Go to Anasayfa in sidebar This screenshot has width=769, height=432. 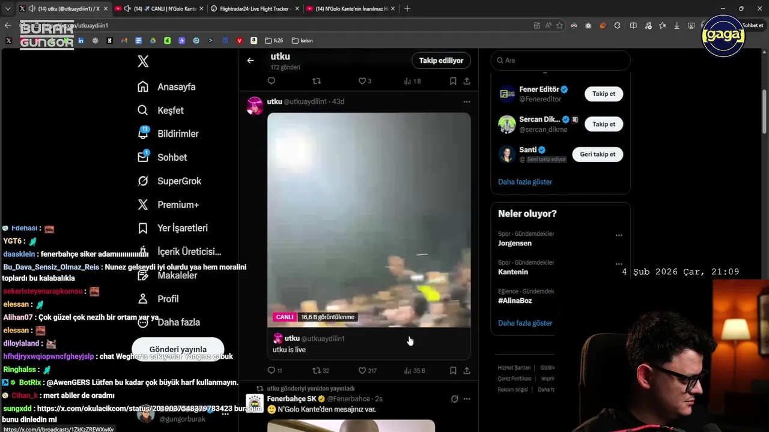click(166, 86)
